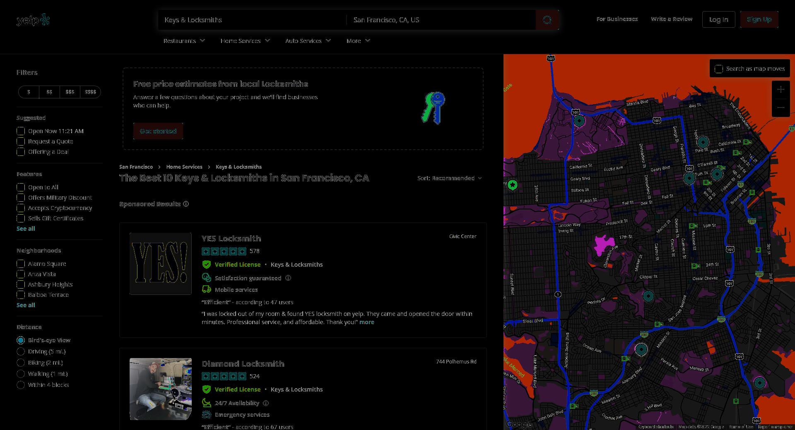Zoom in on the map
795x430 pixels.
point(781,89)
